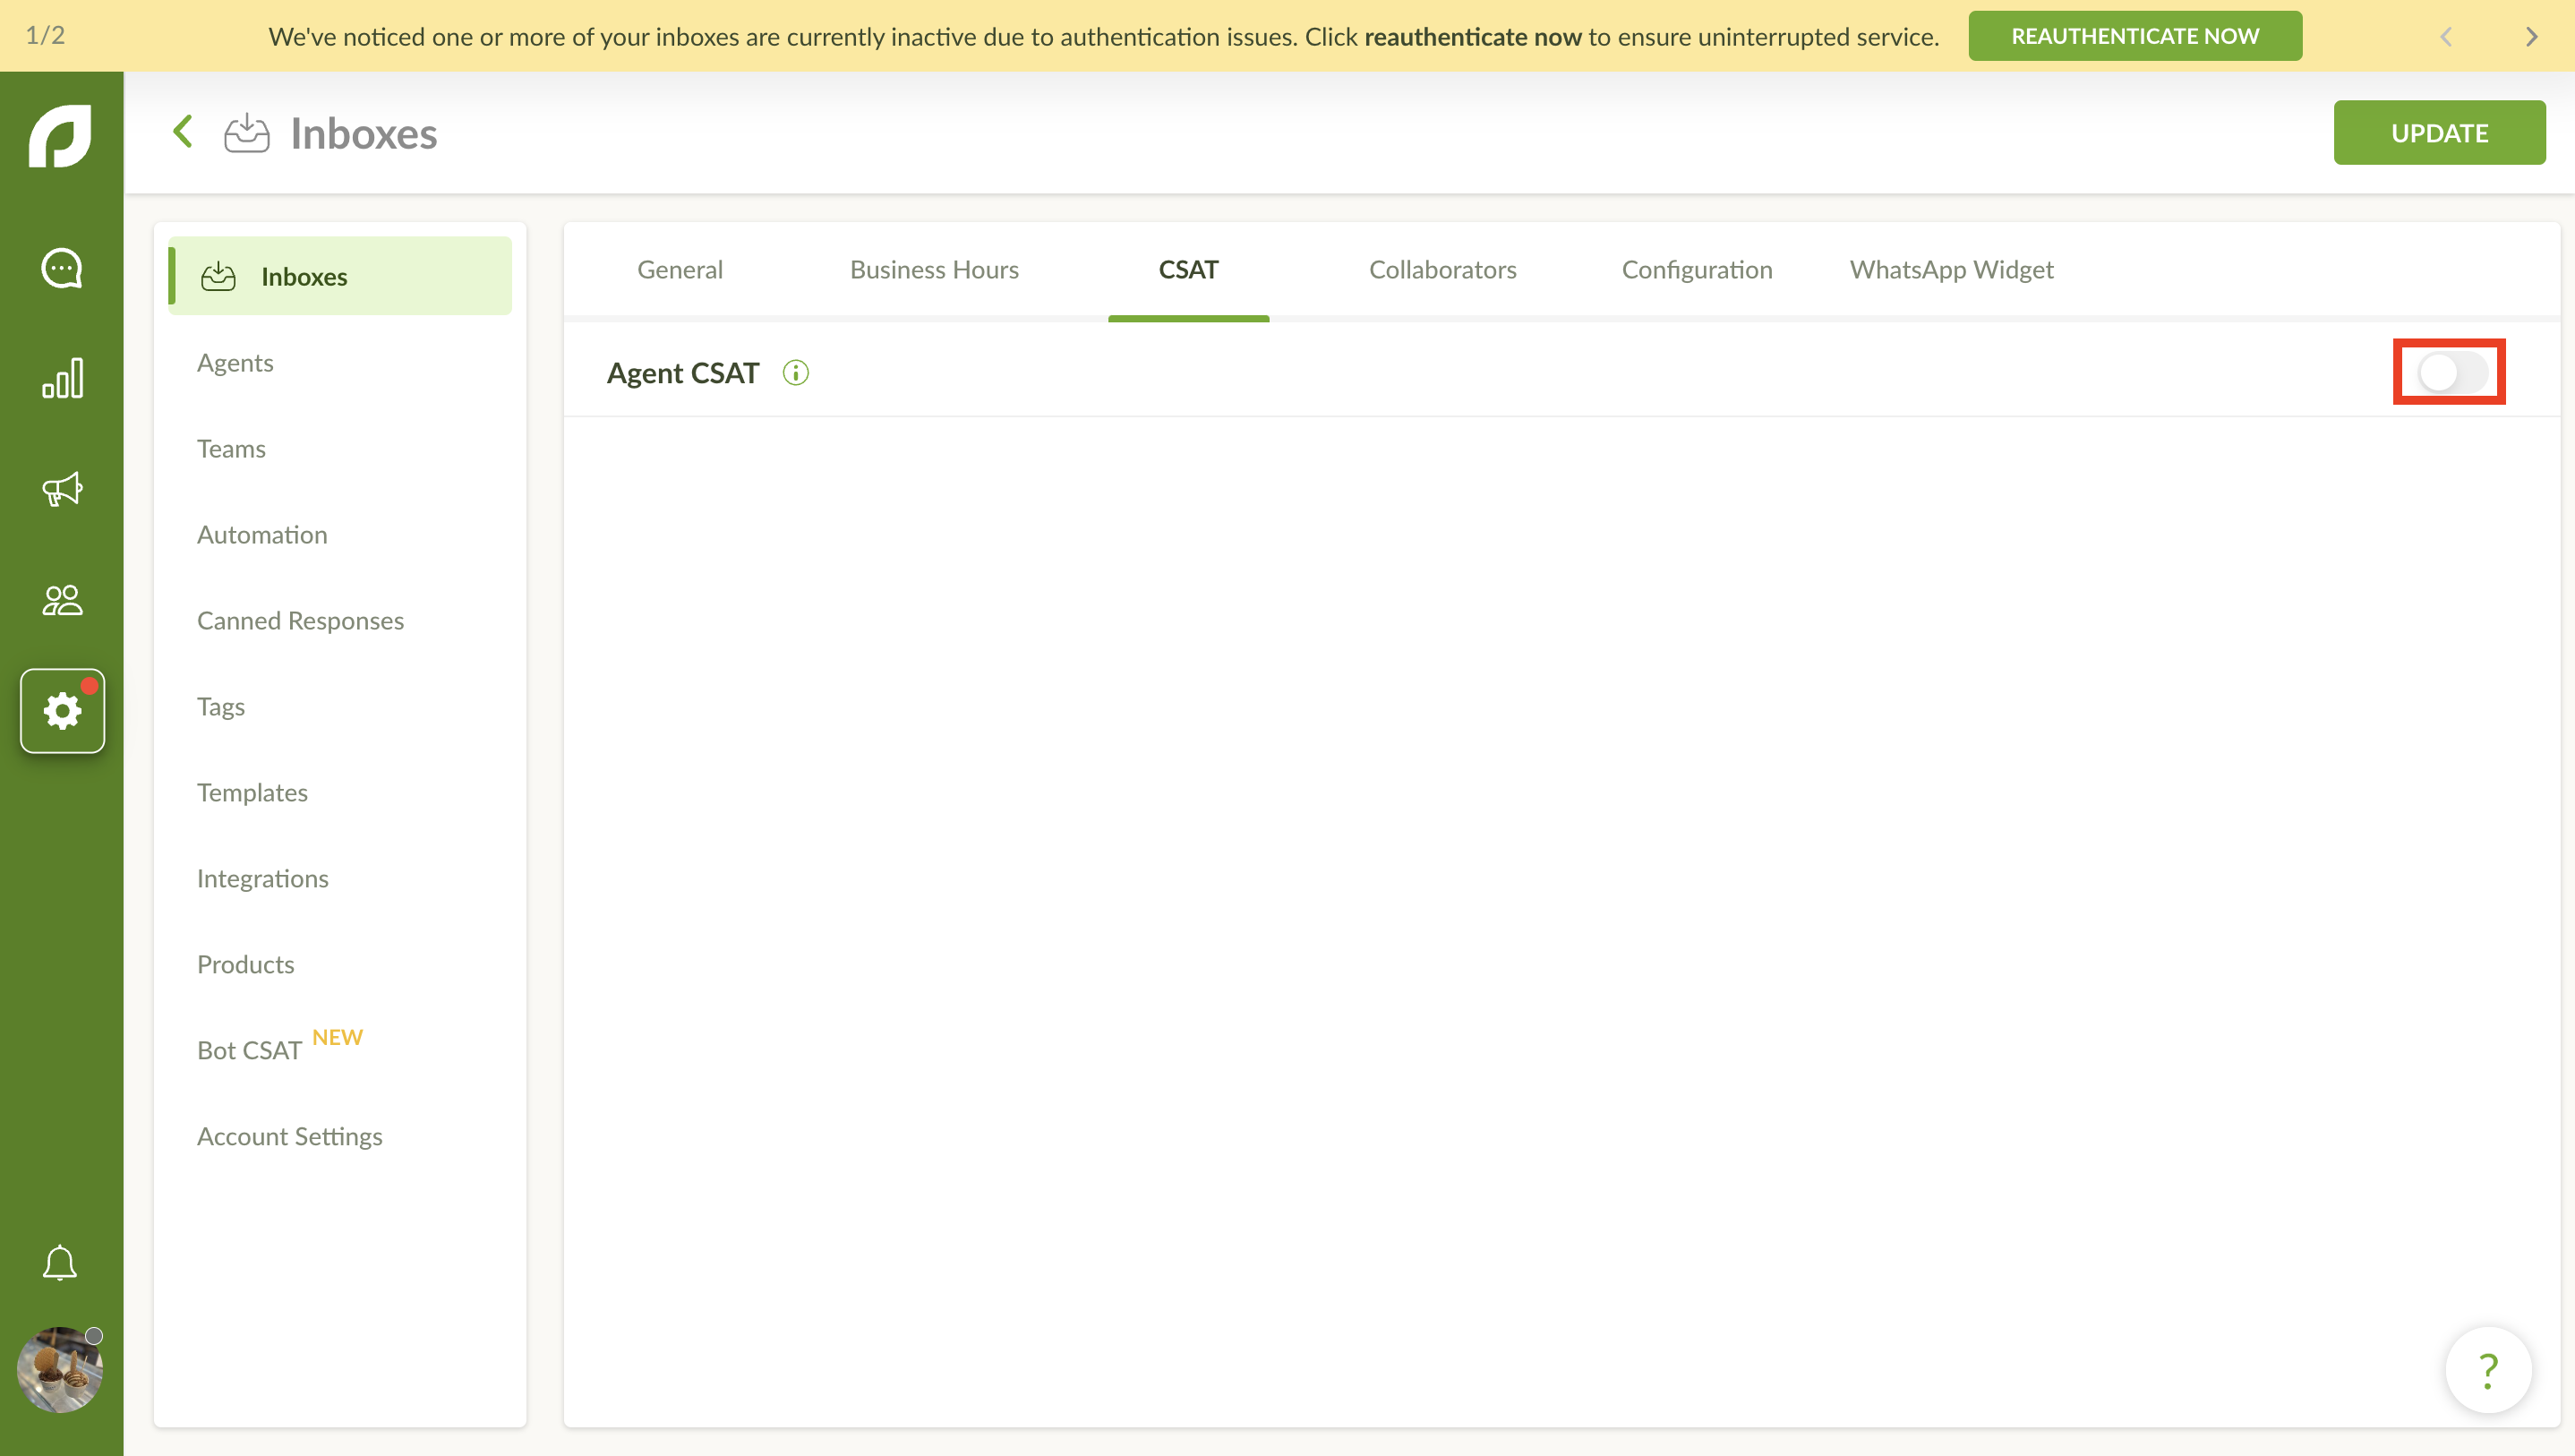Click the settings gear icon

coord(62,711)
